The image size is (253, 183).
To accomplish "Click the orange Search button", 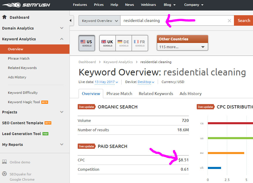I will click(244, 20).
